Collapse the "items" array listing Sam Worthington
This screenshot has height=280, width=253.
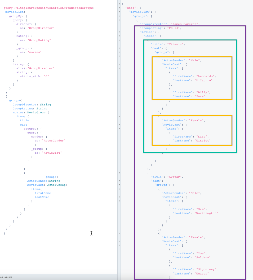click(x=119, y=201)
